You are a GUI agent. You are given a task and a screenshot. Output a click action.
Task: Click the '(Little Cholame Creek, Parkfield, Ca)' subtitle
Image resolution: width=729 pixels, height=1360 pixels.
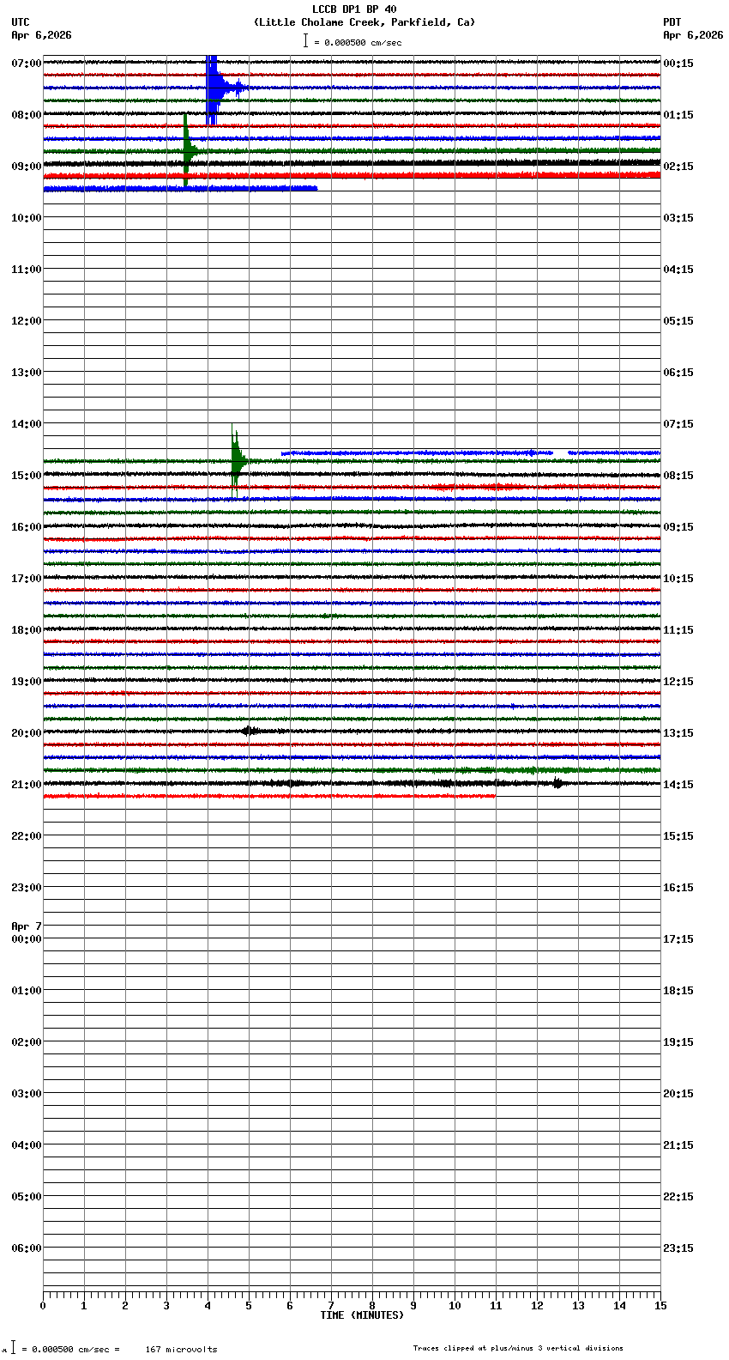tap(364, 22)
